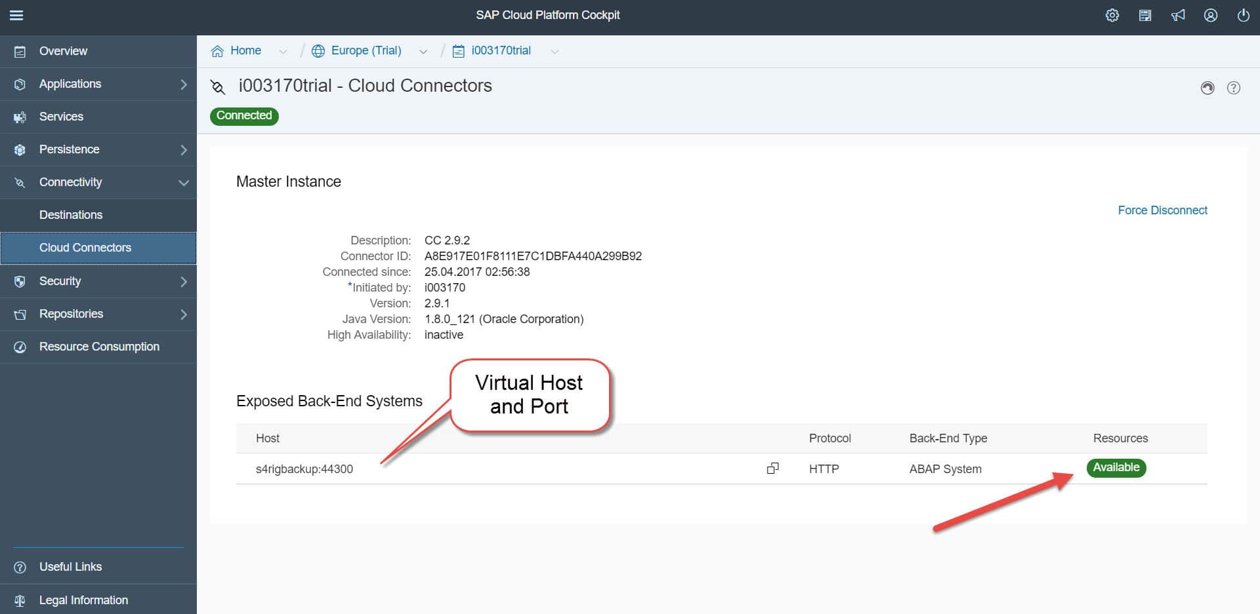1260x614 pixels.
Task: Click the help question mark icon
Action: point(1234,88)
